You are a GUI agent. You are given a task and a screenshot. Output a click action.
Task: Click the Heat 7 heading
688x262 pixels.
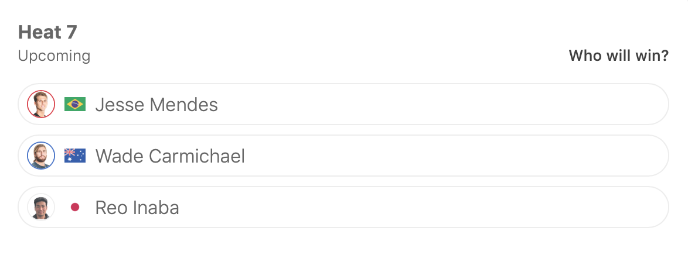pyautogui.click(x=48, y=32)
